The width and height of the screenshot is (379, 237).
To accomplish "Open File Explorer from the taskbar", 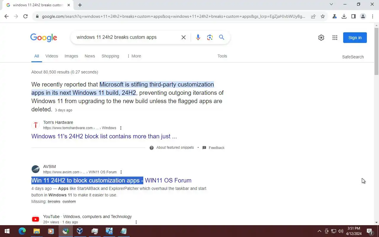I will click(x=36, y=231).
